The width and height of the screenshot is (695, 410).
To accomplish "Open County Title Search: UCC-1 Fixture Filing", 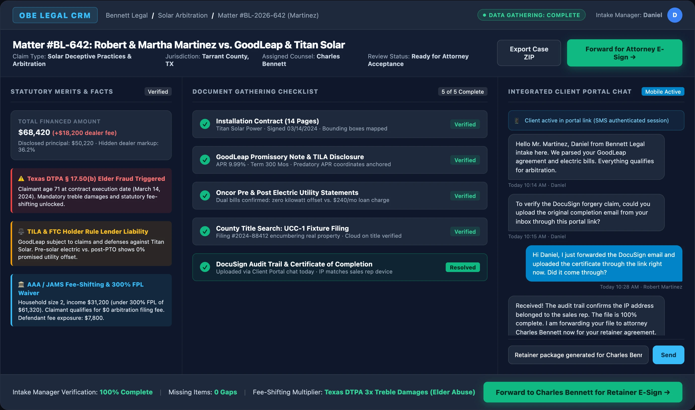I will 282,228.
